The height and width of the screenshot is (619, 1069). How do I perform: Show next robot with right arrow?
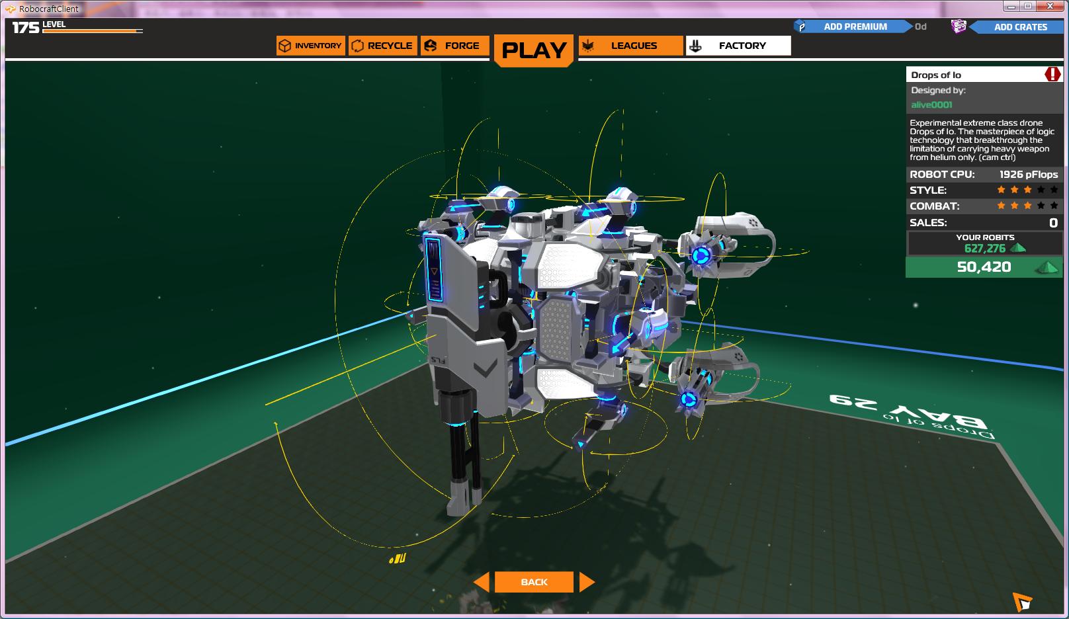[x=587, y=582]
